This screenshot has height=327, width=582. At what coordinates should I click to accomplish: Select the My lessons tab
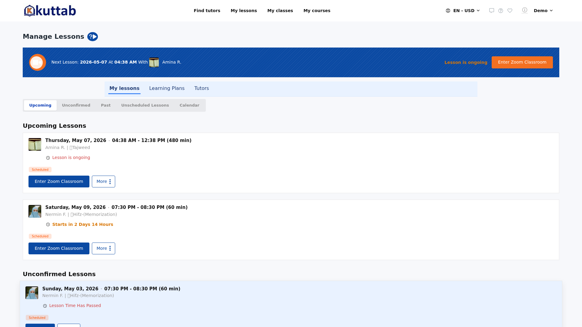pyautogui.click(x=124, y=88)
